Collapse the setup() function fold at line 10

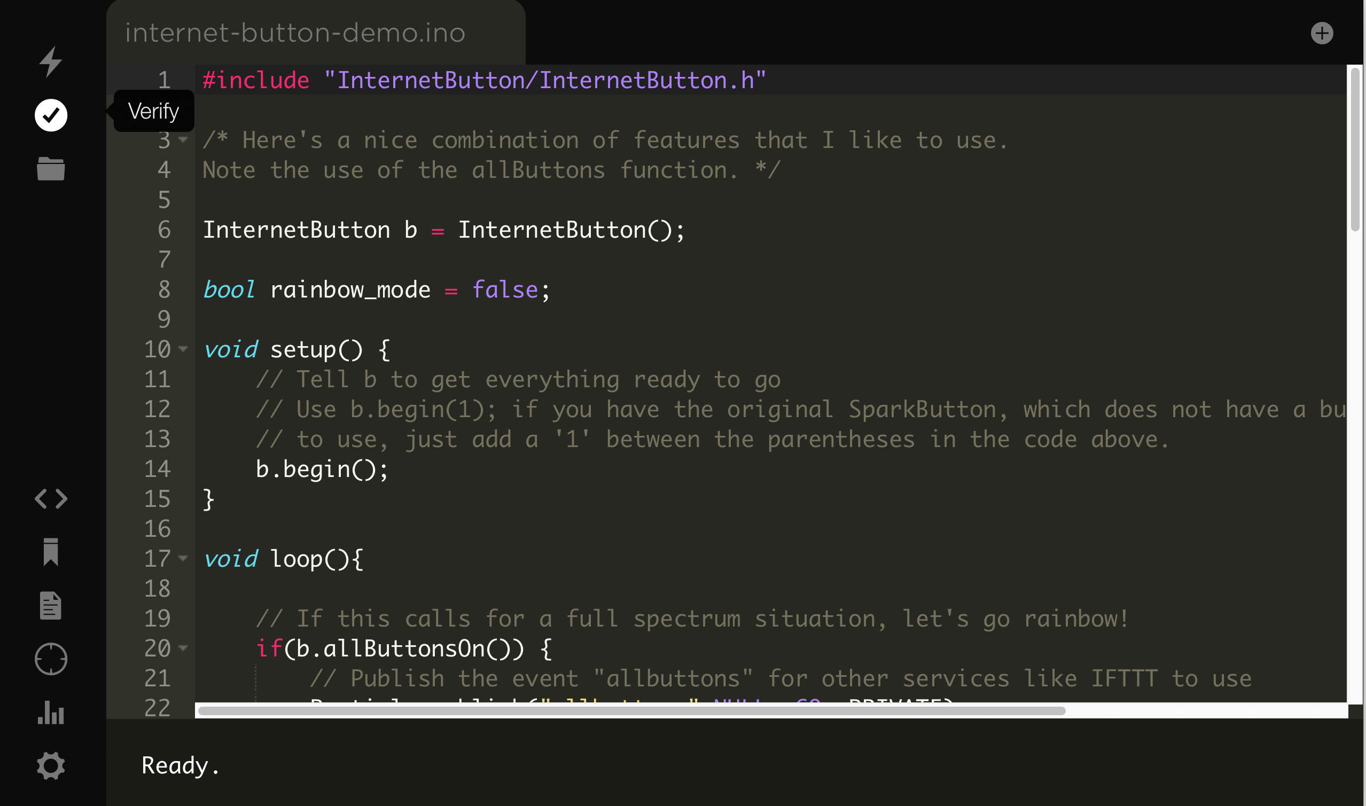click(x=183, y=349)
